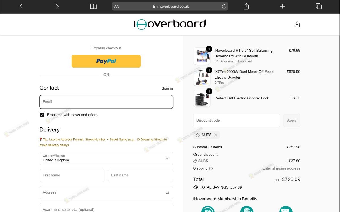The width and height of the screenshot is (340, 212).
Task: Select the iX7Pro 2000W Dual Motor title
Action: (244, 74)
